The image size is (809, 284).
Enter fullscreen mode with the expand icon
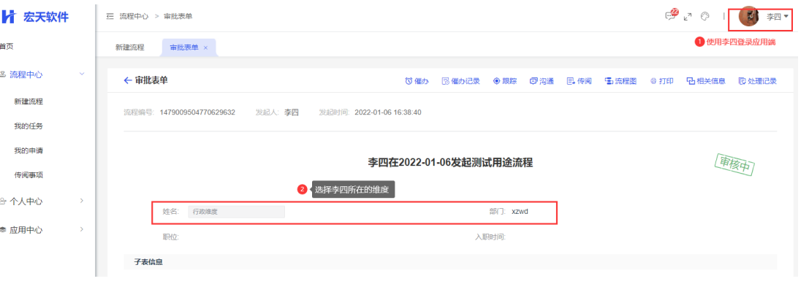tap(687, 17)
